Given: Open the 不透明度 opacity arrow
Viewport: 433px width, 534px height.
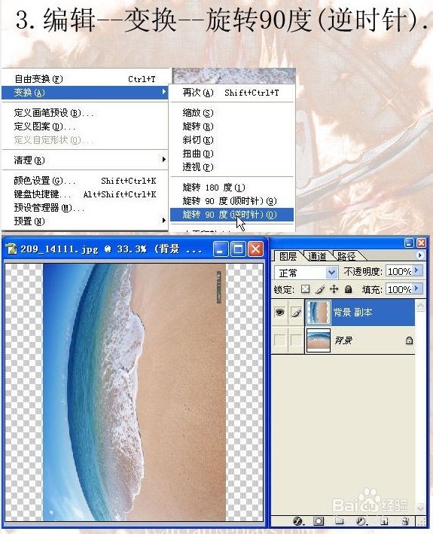Looking at the screenshot, I should click(x=419, y=270).
